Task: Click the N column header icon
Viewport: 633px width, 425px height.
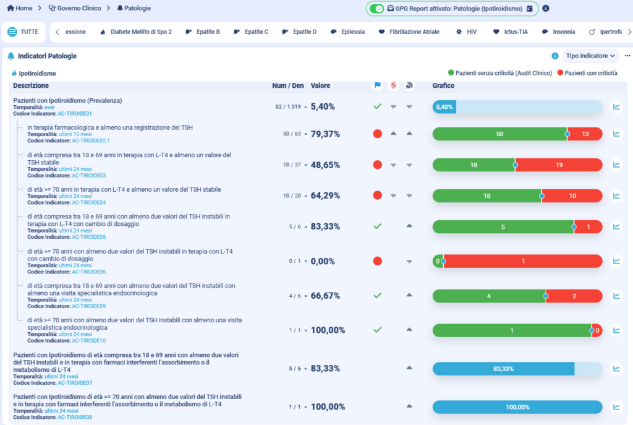Action: pyautogui.click(x=409, y=86)
